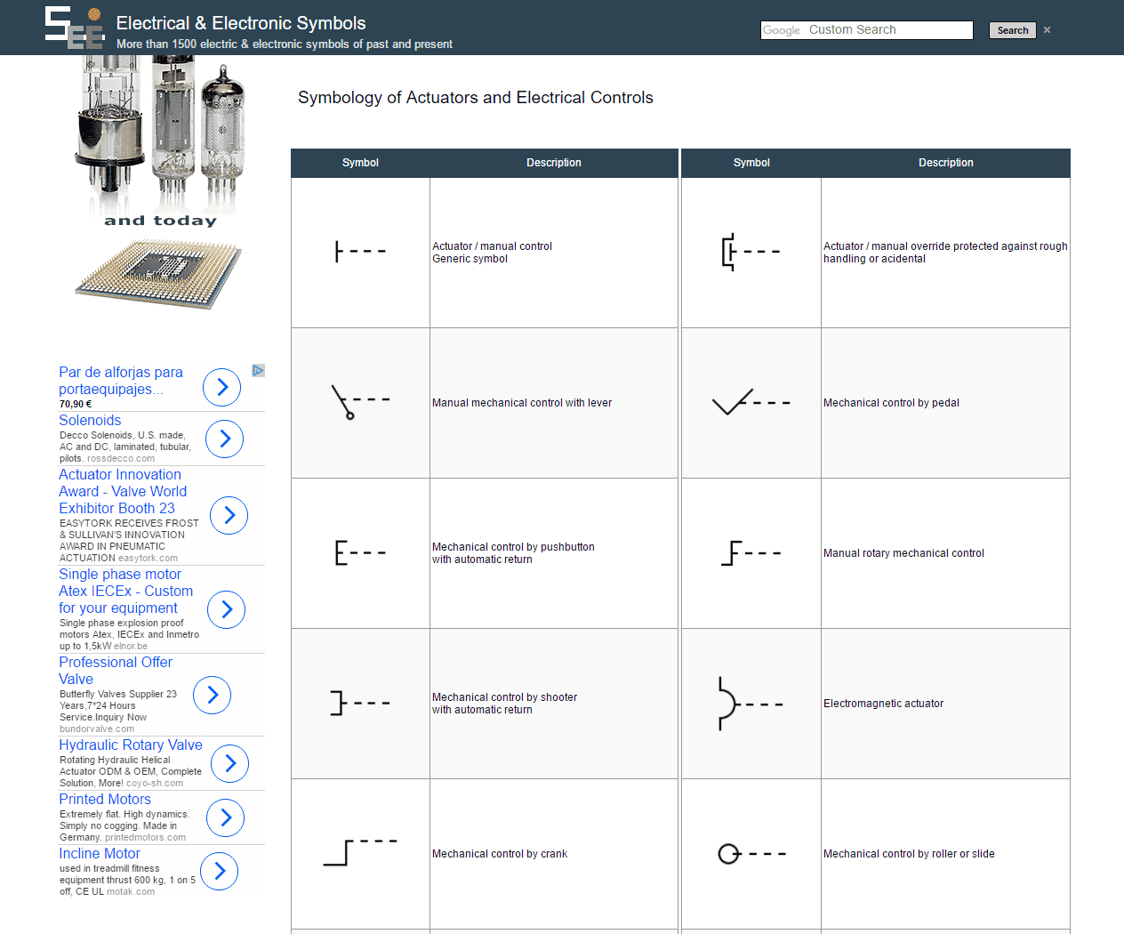The height and width of the screenshot is (934, 1124).
Task: Open the Single phase motor Atex ad link
Action: (125, 591)
